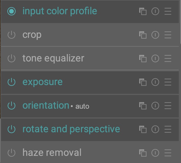Enable the crop module
This screenshot has height=163, width=181.
[11, 35]
